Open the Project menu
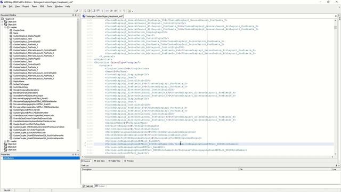This screenshot has width=341, height=192. (x=26, y=6)
